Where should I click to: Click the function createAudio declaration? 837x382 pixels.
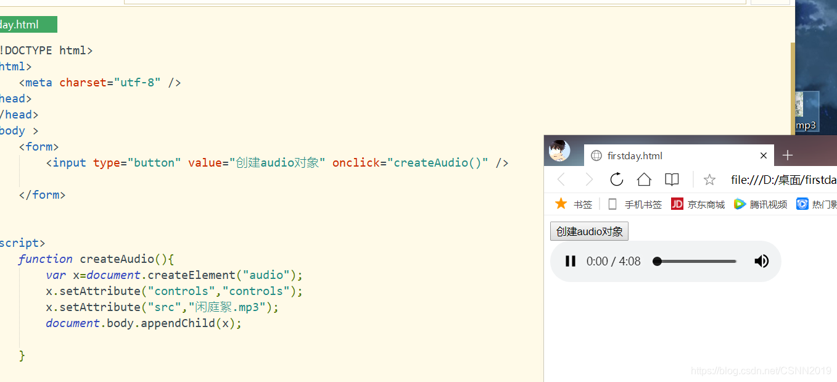point(96,259)
